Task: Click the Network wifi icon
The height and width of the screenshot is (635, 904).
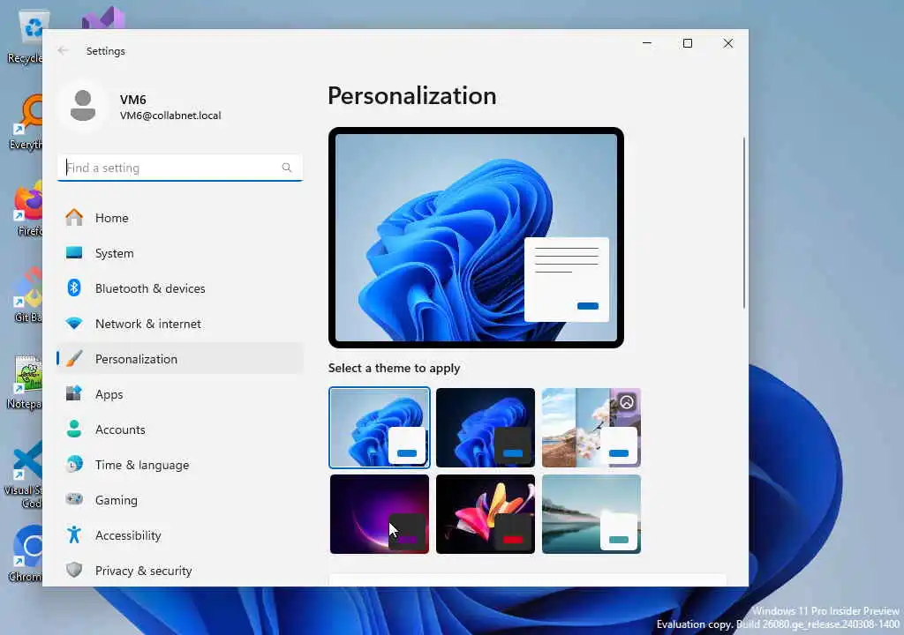Action: (x=74, y=324)
